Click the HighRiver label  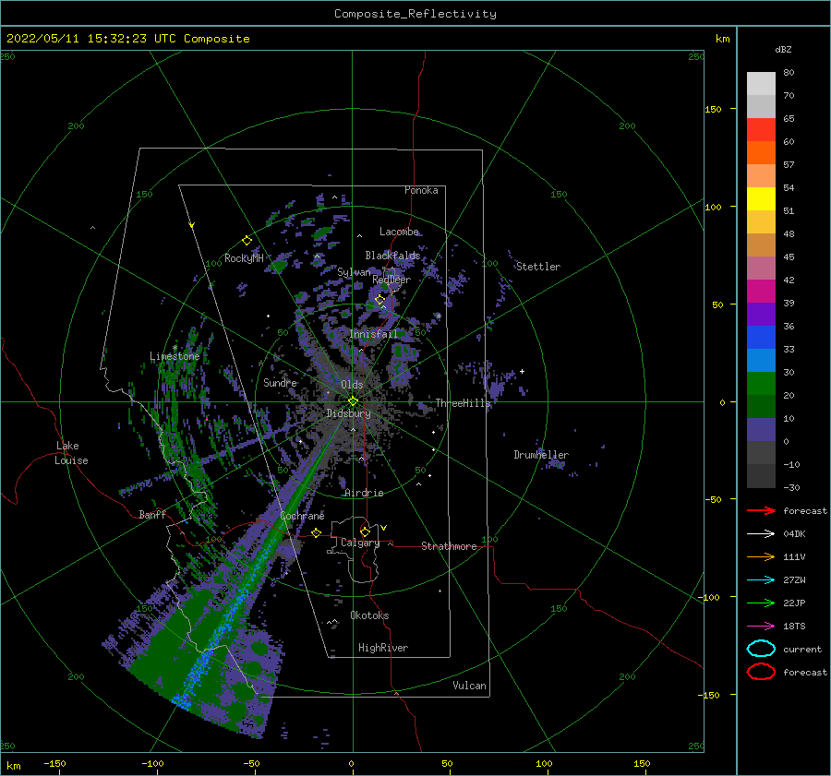(383, 648)
